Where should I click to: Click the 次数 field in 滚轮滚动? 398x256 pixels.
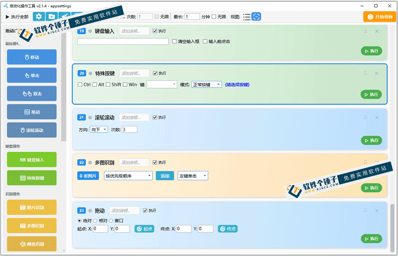coord(129,129)
